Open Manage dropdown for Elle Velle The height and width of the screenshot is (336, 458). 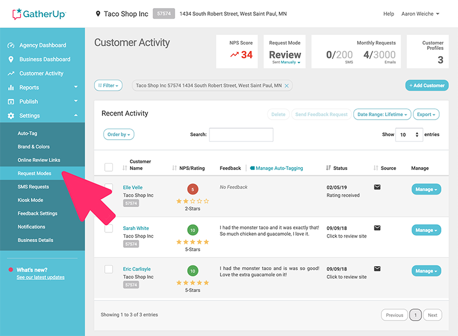coord(426,189)
